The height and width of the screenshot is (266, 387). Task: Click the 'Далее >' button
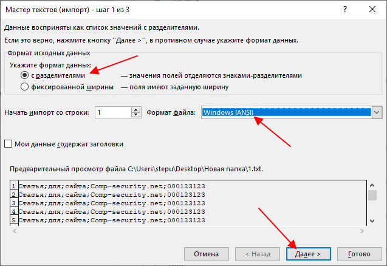click(x=308, y=254)
